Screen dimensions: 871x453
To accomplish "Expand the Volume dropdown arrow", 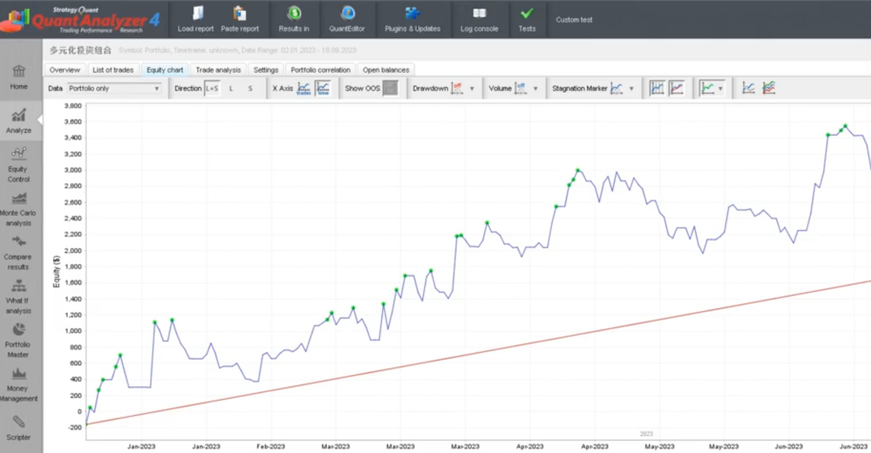I will 535,89.
